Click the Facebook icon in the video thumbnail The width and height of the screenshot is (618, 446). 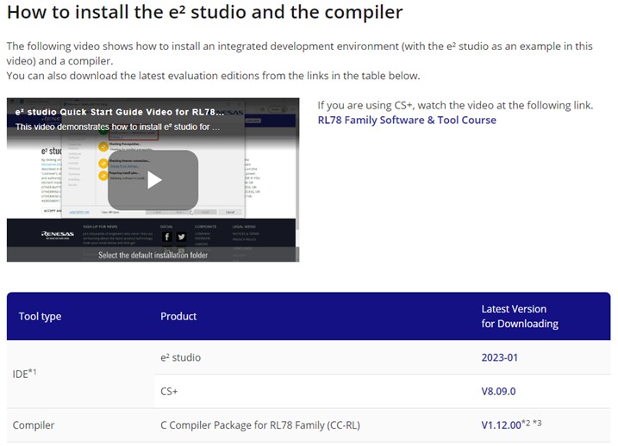point(166,237)
